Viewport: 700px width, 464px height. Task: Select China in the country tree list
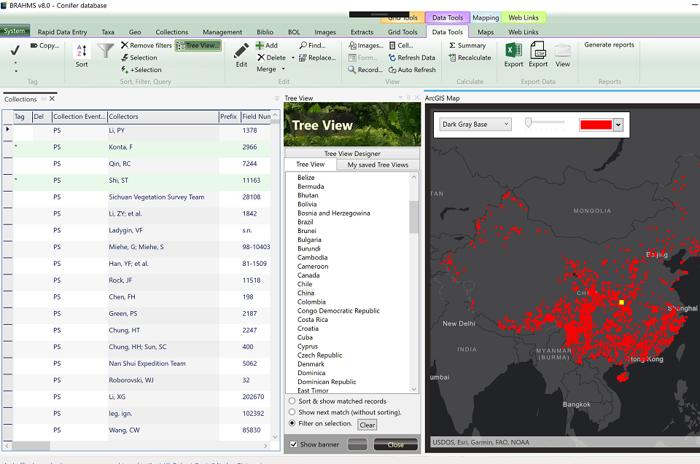(x=306, y=293)
